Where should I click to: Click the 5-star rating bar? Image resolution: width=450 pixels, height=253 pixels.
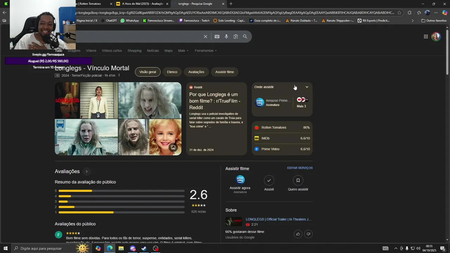(122, 191)
